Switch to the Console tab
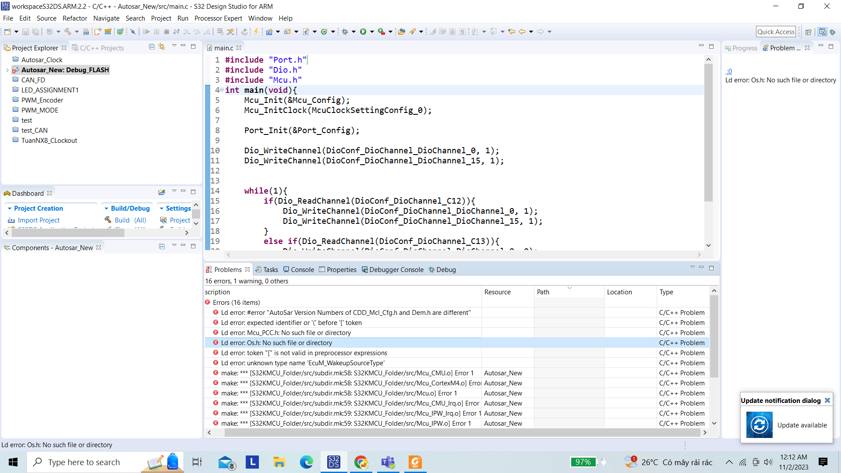The width and height of the screenshot is (841, 473). pos(302,269)
